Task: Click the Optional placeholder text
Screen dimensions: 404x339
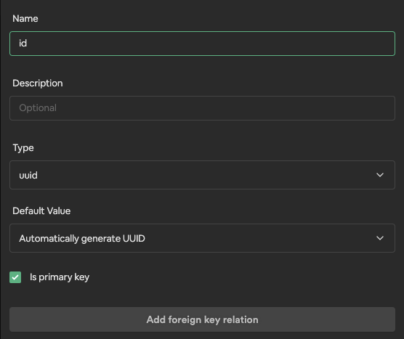Action: point(38,108)
